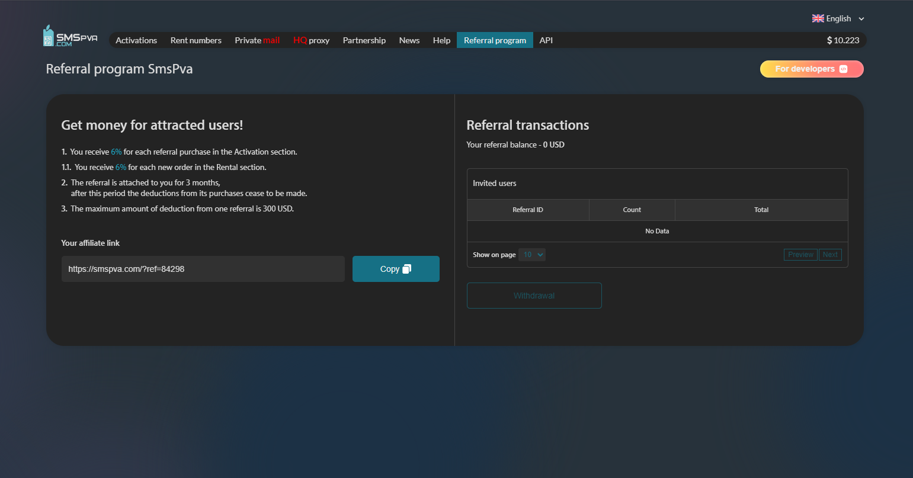Image resolution: width=913 pixels, height=478 pixels.
Task: Click the Invited users table title
Action: pyautogui.click(x=495, y=184)
